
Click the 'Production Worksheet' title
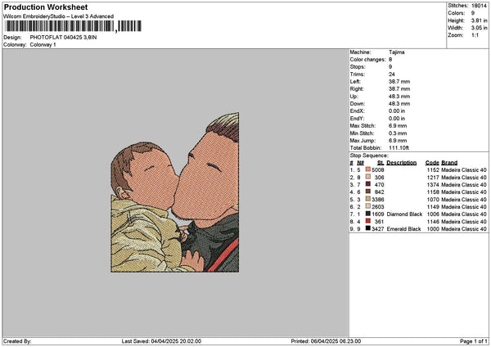point(46,7)
